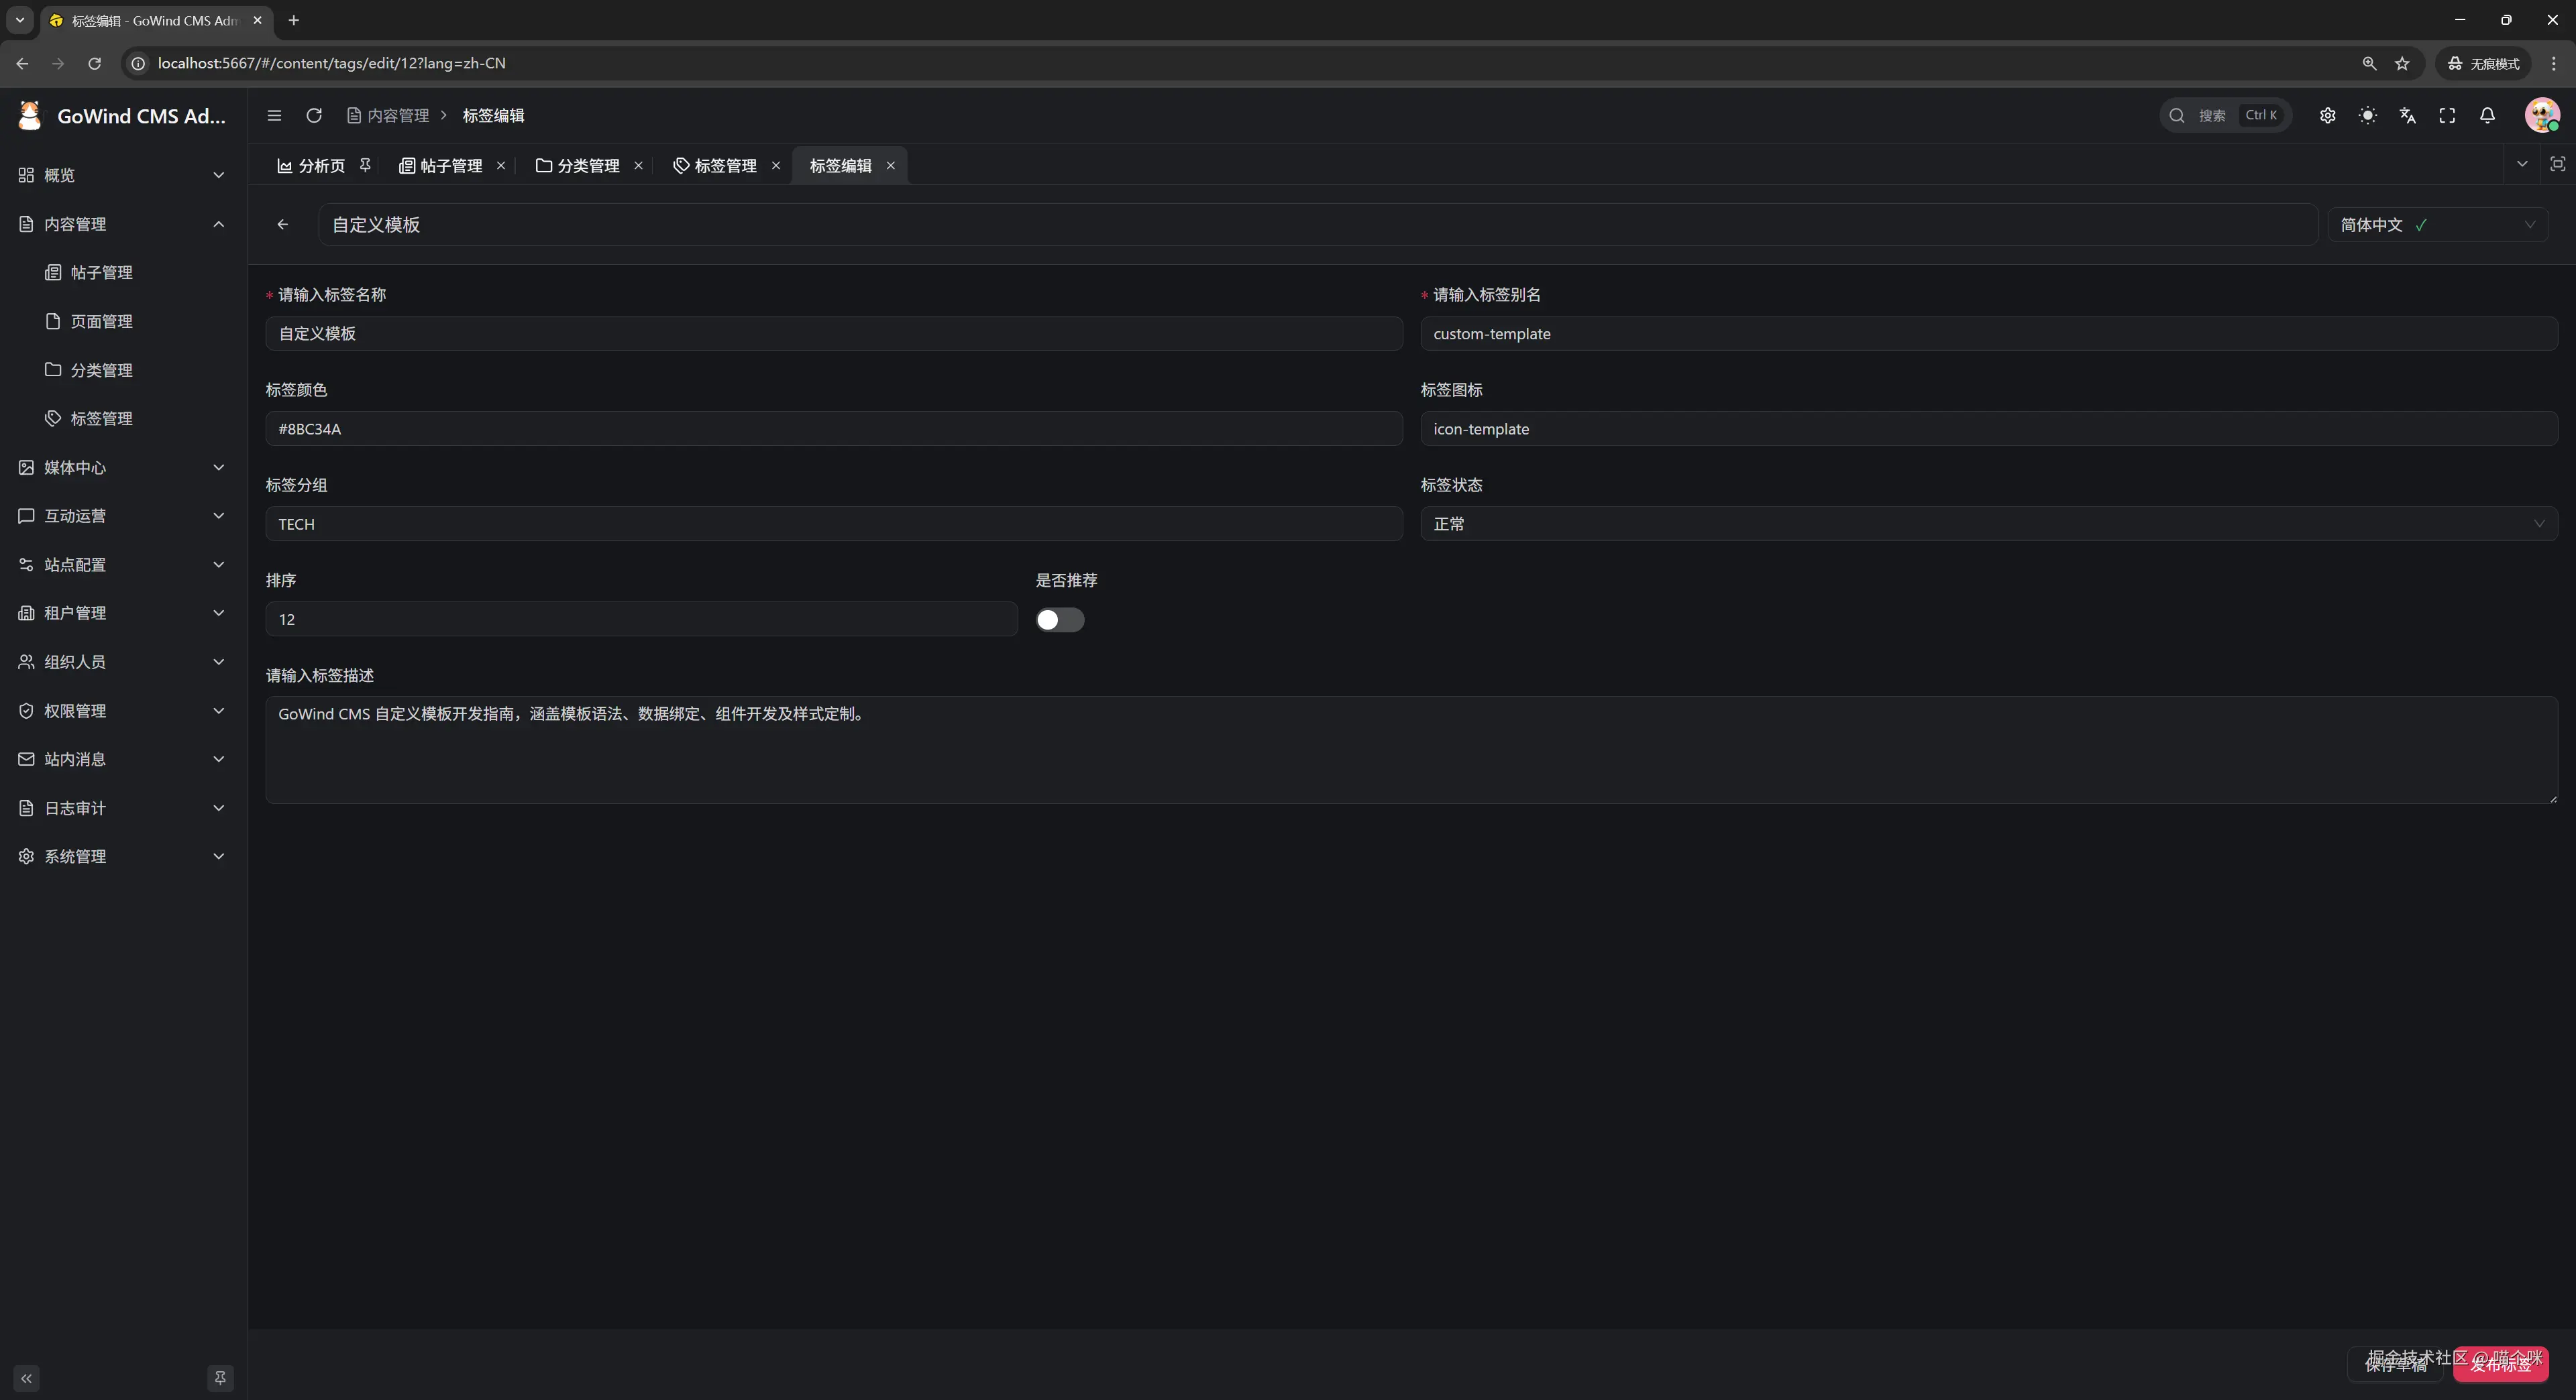This screenshot has height=1400, width=2576.
Task: Pin the sidebar using bottom pin icon
Action: pos(220,1378)
